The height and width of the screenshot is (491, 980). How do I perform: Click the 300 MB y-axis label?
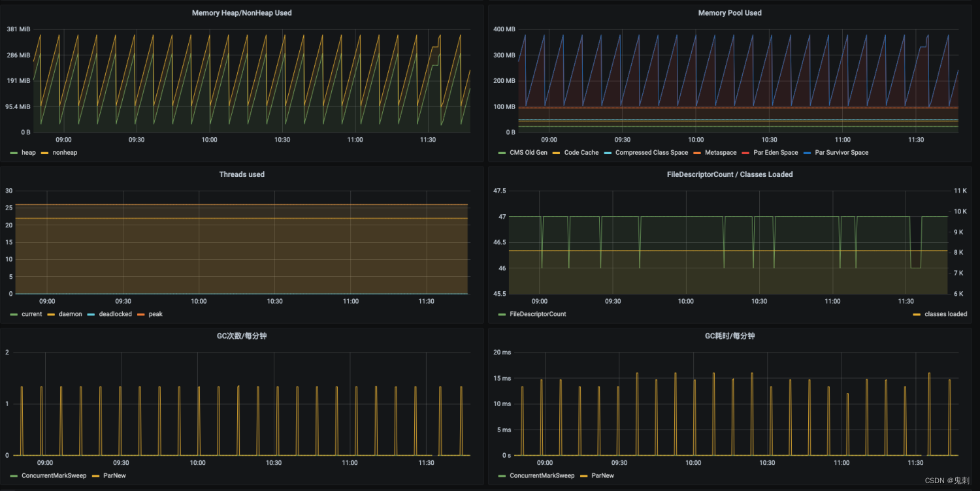coord(505,55)
